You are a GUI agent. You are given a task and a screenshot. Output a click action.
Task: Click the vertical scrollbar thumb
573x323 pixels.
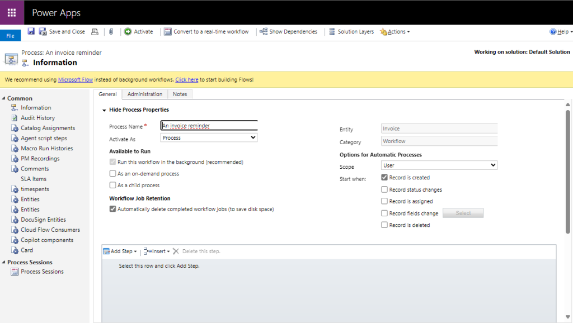coord(567,172)
